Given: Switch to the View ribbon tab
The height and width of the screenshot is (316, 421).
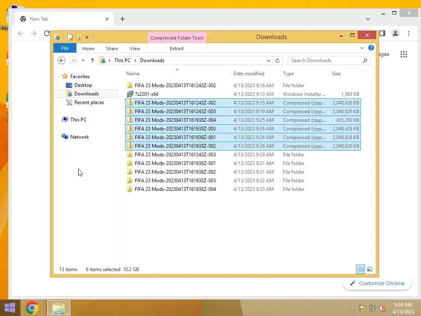Looking at the screenshot, I should click(x=135, y=49).
